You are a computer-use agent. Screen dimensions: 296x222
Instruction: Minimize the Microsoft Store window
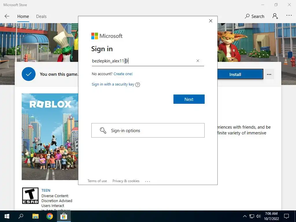click(x=262, y=5)
